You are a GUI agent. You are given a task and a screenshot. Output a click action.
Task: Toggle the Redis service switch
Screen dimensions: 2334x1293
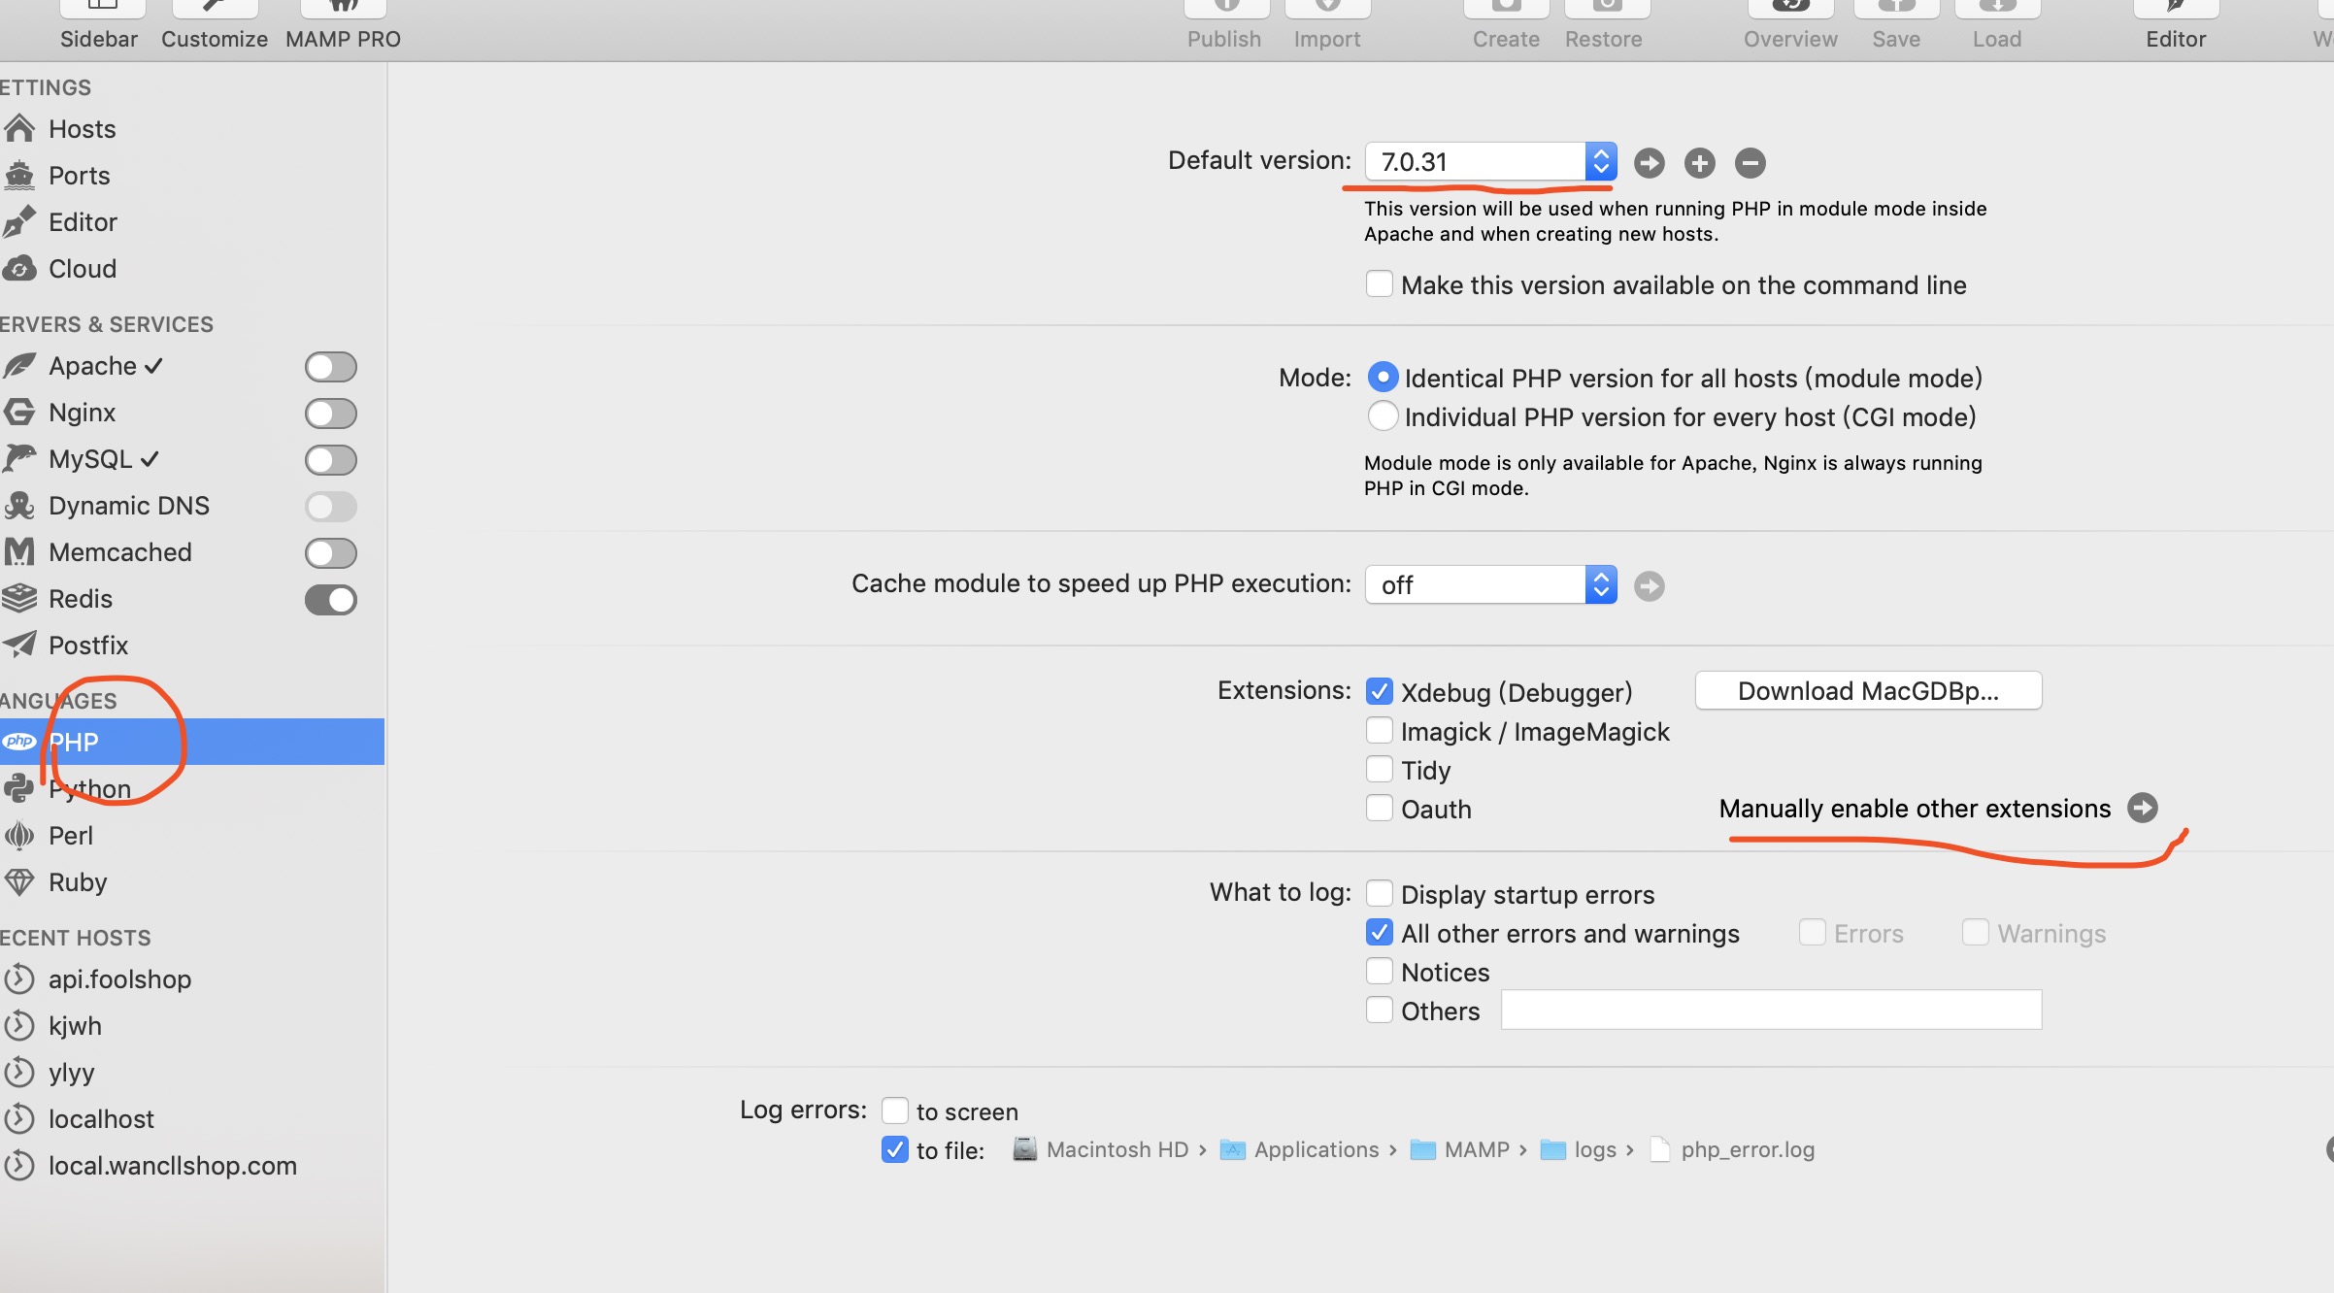330,600
